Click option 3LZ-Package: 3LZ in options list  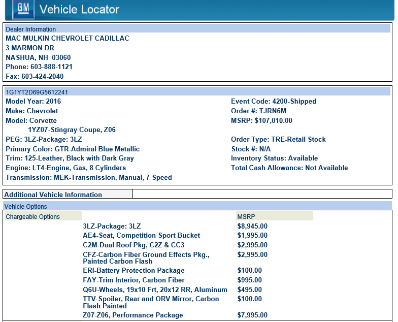(112, 227)
